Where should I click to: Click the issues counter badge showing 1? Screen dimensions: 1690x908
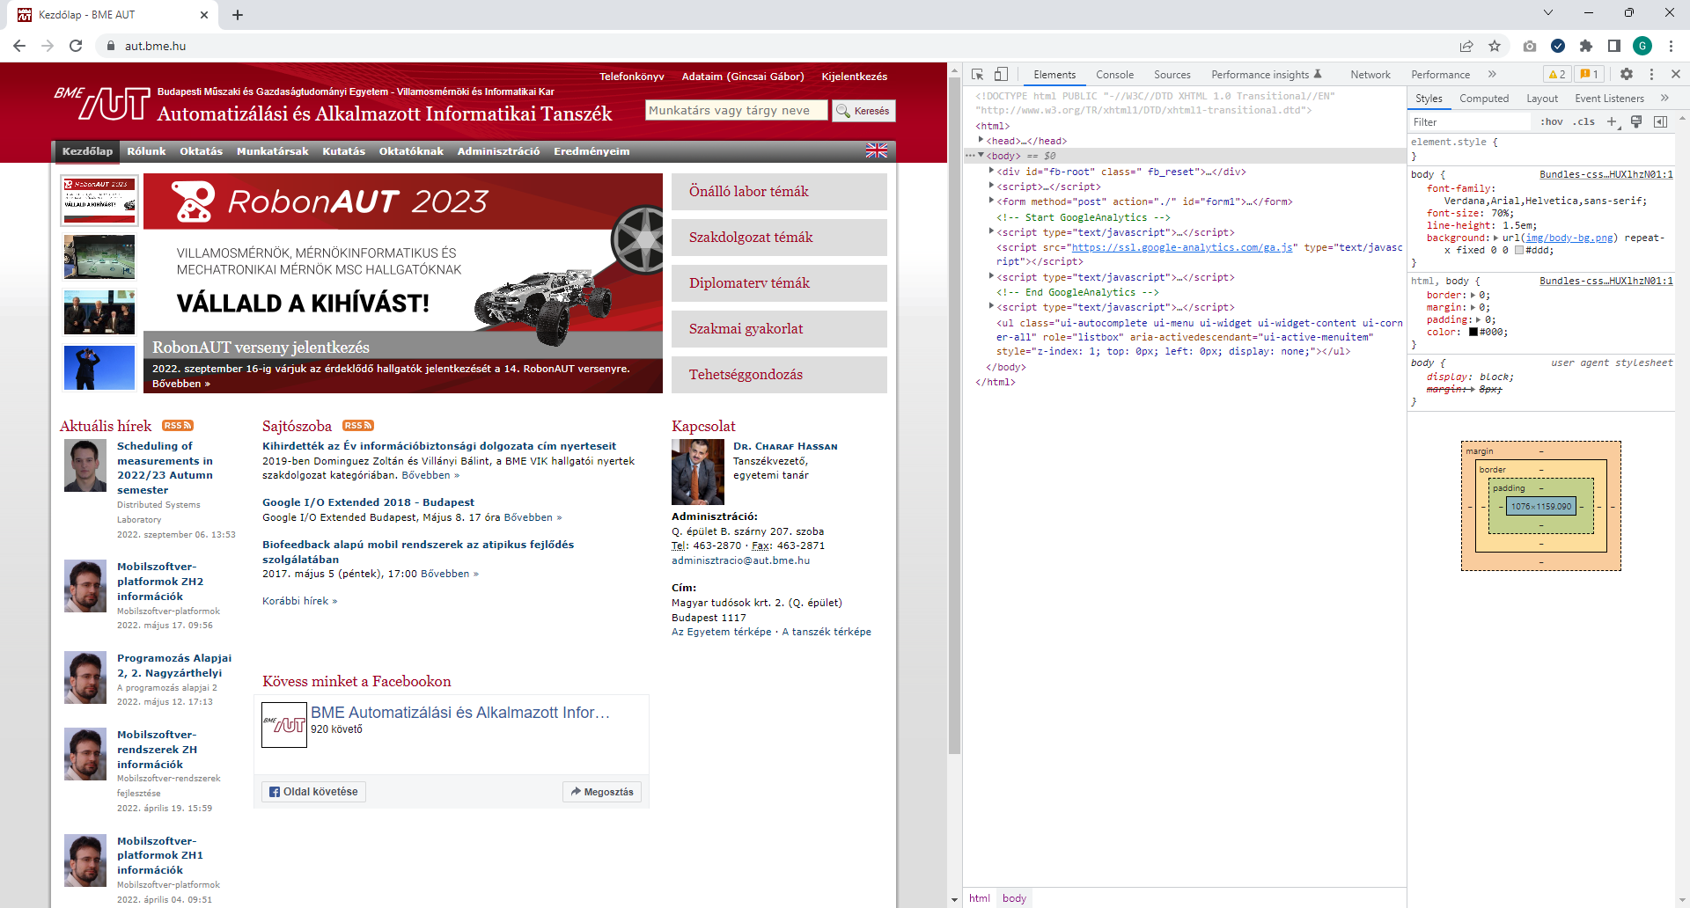(1590, 75)
